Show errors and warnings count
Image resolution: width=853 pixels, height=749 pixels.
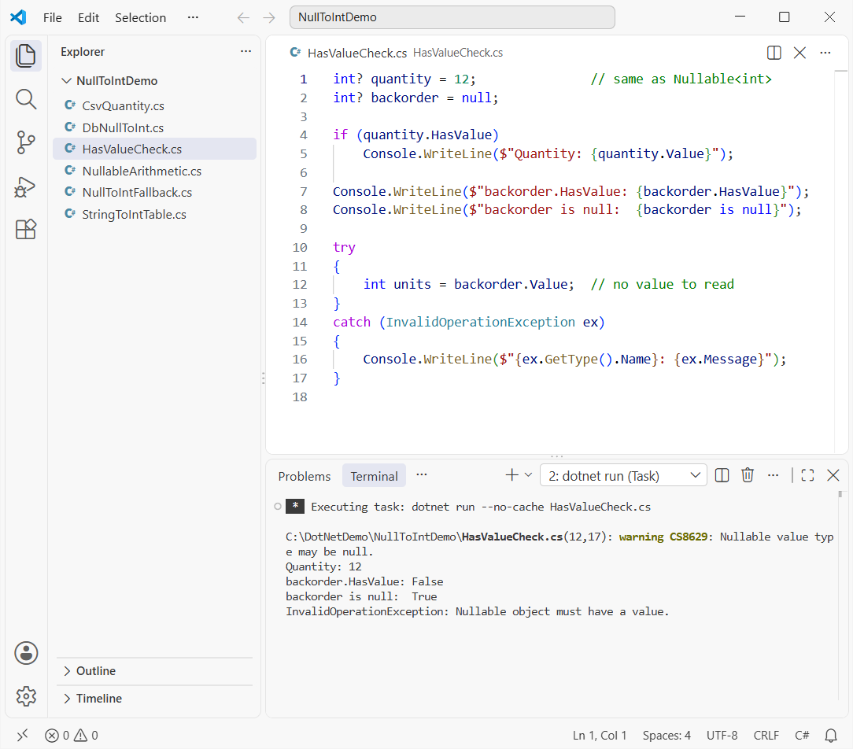pos(72,736)
